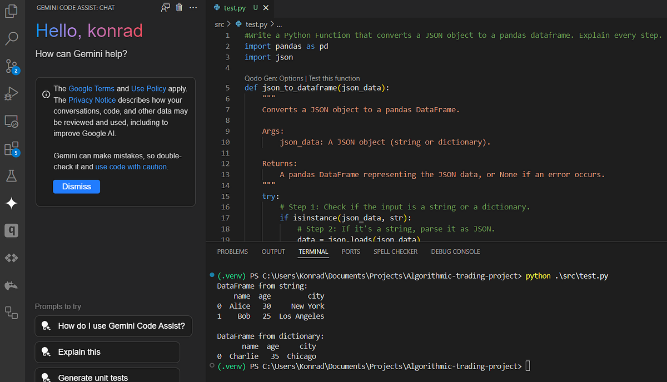Open the Explorer icon in the activity bar
Image resolution: width=667 pixels, height=382 pixels.
coord(12,11)
